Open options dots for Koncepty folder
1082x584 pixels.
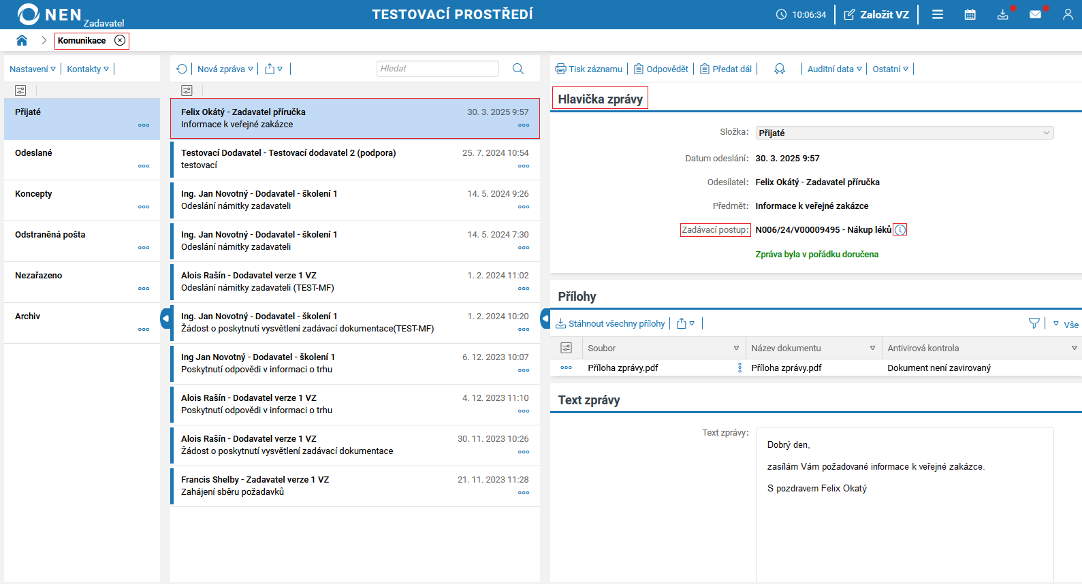144,207
